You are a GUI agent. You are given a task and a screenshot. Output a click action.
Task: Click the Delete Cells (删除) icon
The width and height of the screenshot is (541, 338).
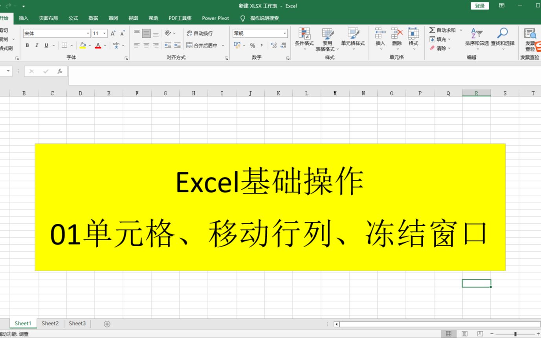click(397, 39)
